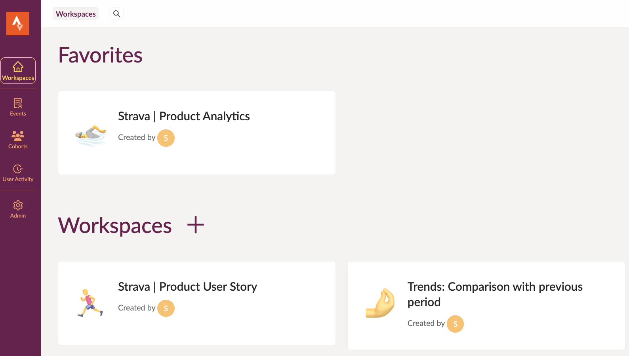Open the Workspaces home icon in sidebar
The width and height of the screenshot is (629, 356).
click(18, 70)
